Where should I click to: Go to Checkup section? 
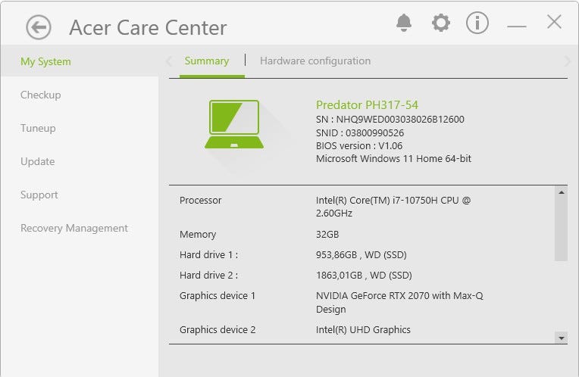[41, 95]
